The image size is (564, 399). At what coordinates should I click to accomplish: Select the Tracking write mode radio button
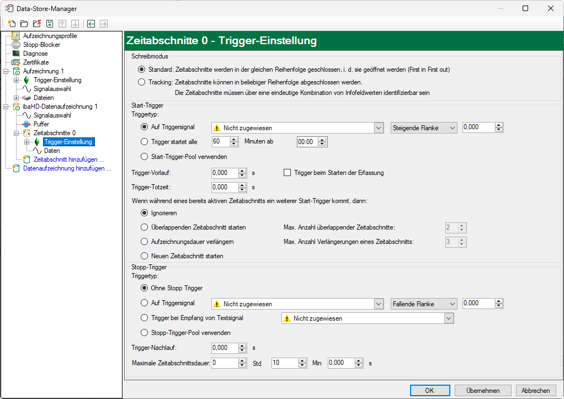coord(142,82)
